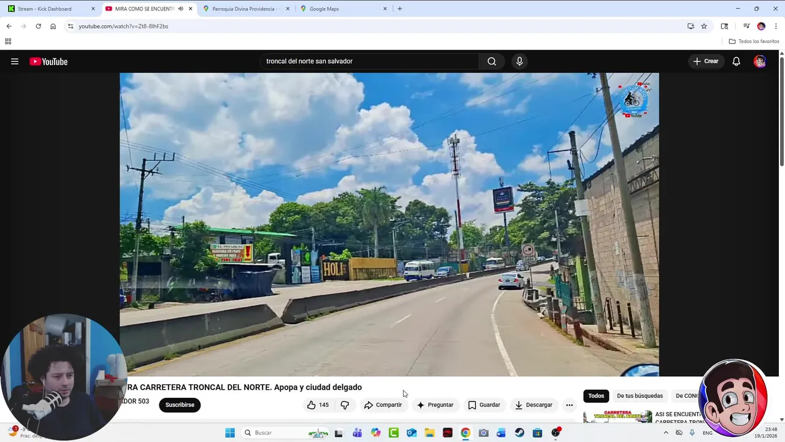Open Word from the taskbar
Viewport: 785px width, 442px height.
[x=502, y=433]
